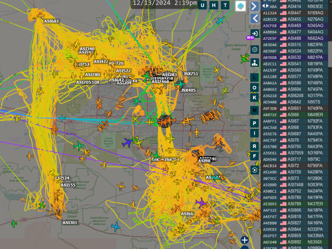This screenshot has height=249, width=332.
Task: Toggle the M multi-select button
Action: coord(254,110)
